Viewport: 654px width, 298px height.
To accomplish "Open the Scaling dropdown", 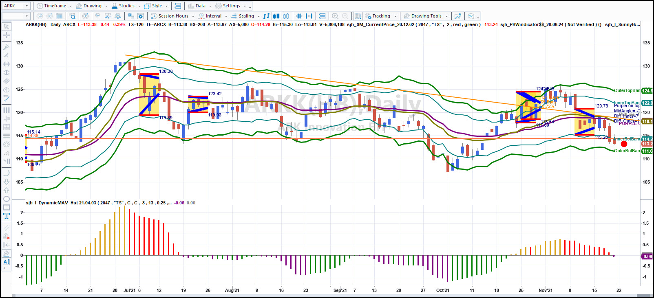I will 246,16.
